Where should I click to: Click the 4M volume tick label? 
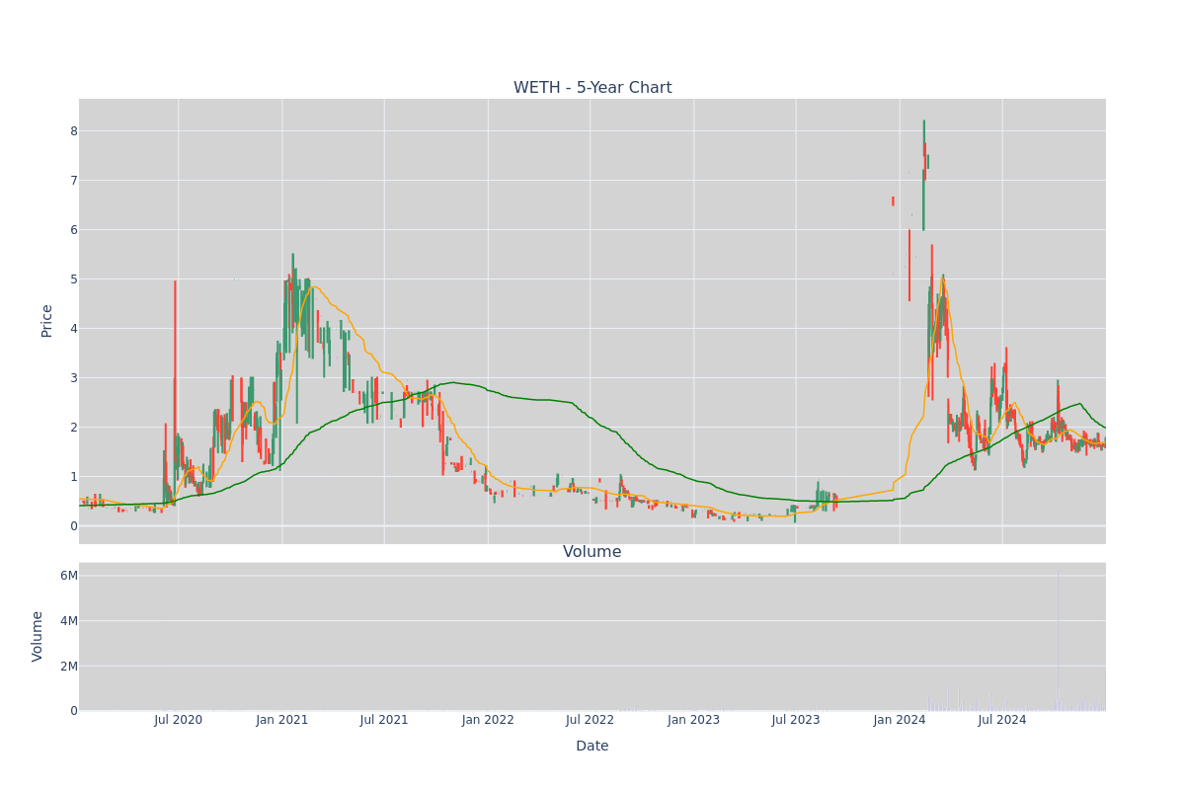68,621
